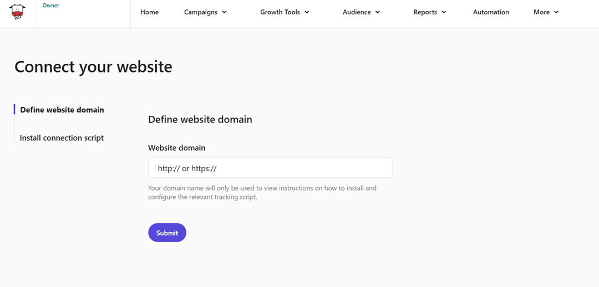Click the Owner account label
This screenshot has height=287, width=599.
(51, 6)
